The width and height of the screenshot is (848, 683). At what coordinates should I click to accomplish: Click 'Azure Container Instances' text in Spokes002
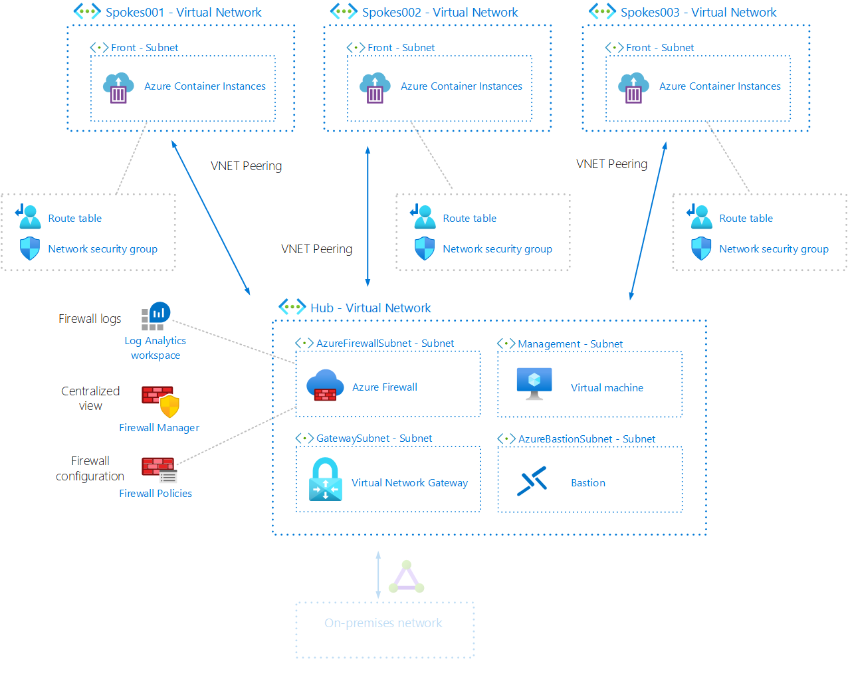click(x=461, y=86)
